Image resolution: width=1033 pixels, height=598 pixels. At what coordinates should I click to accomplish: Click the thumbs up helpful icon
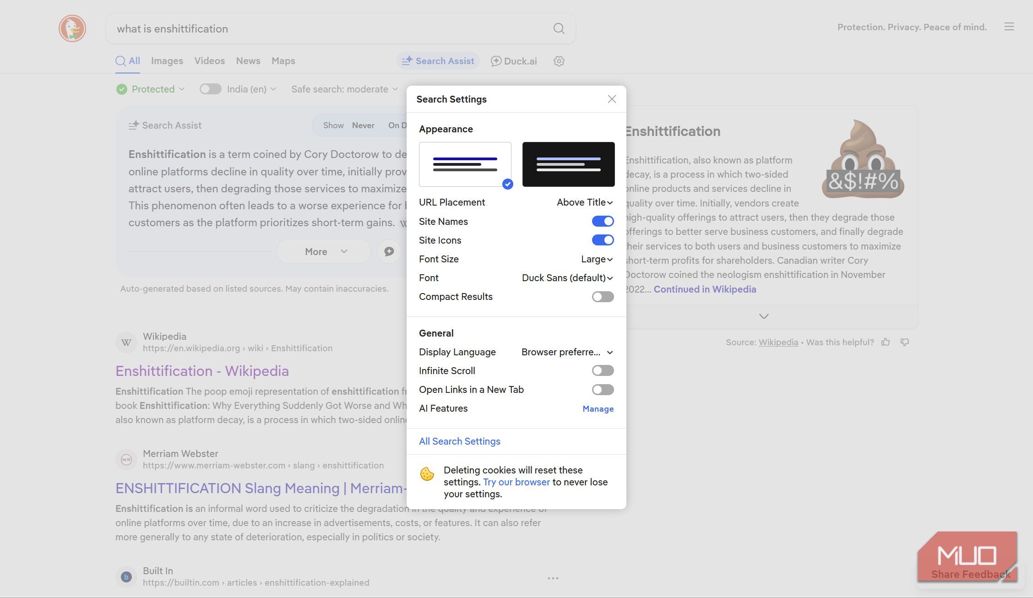pos(886,342)
